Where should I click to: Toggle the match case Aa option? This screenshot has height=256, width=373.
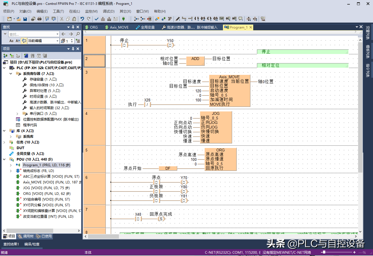coord(11,41)
